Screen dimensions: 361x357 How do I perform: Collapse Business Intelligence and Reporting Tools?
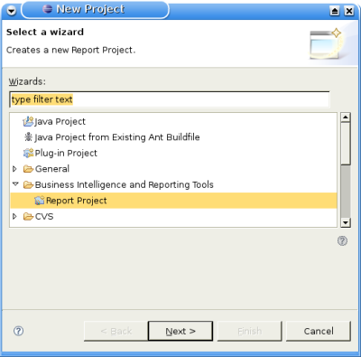point(15,184)
